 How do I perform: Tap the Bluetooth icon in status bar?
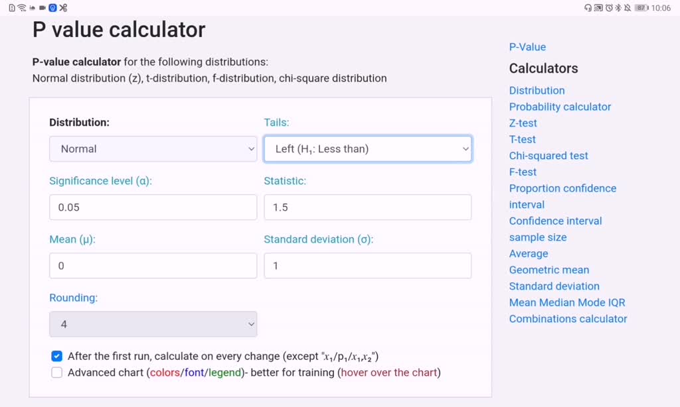[x=618, y=7]
